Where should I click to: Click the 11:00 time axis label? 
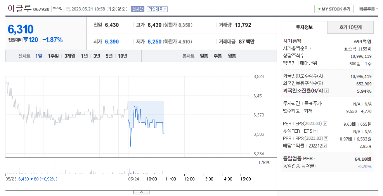coord(170,179)
